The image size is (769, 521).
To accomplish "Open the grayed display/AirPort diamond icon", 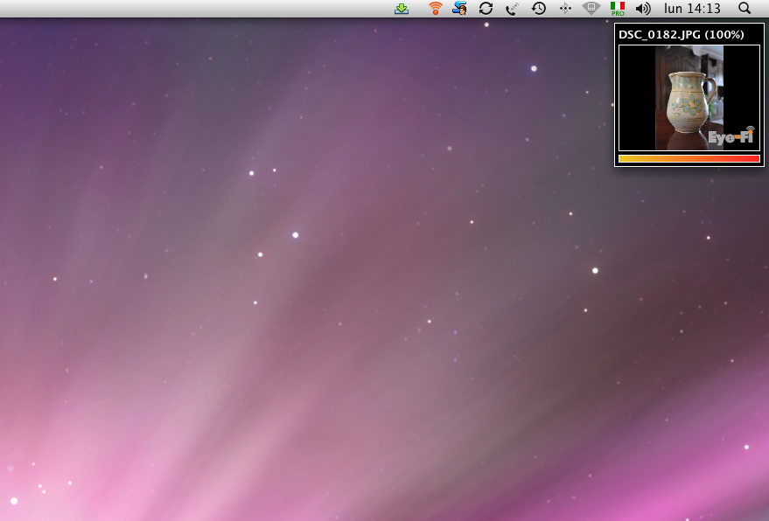I will pyautogui.click(x=591, y=9).
